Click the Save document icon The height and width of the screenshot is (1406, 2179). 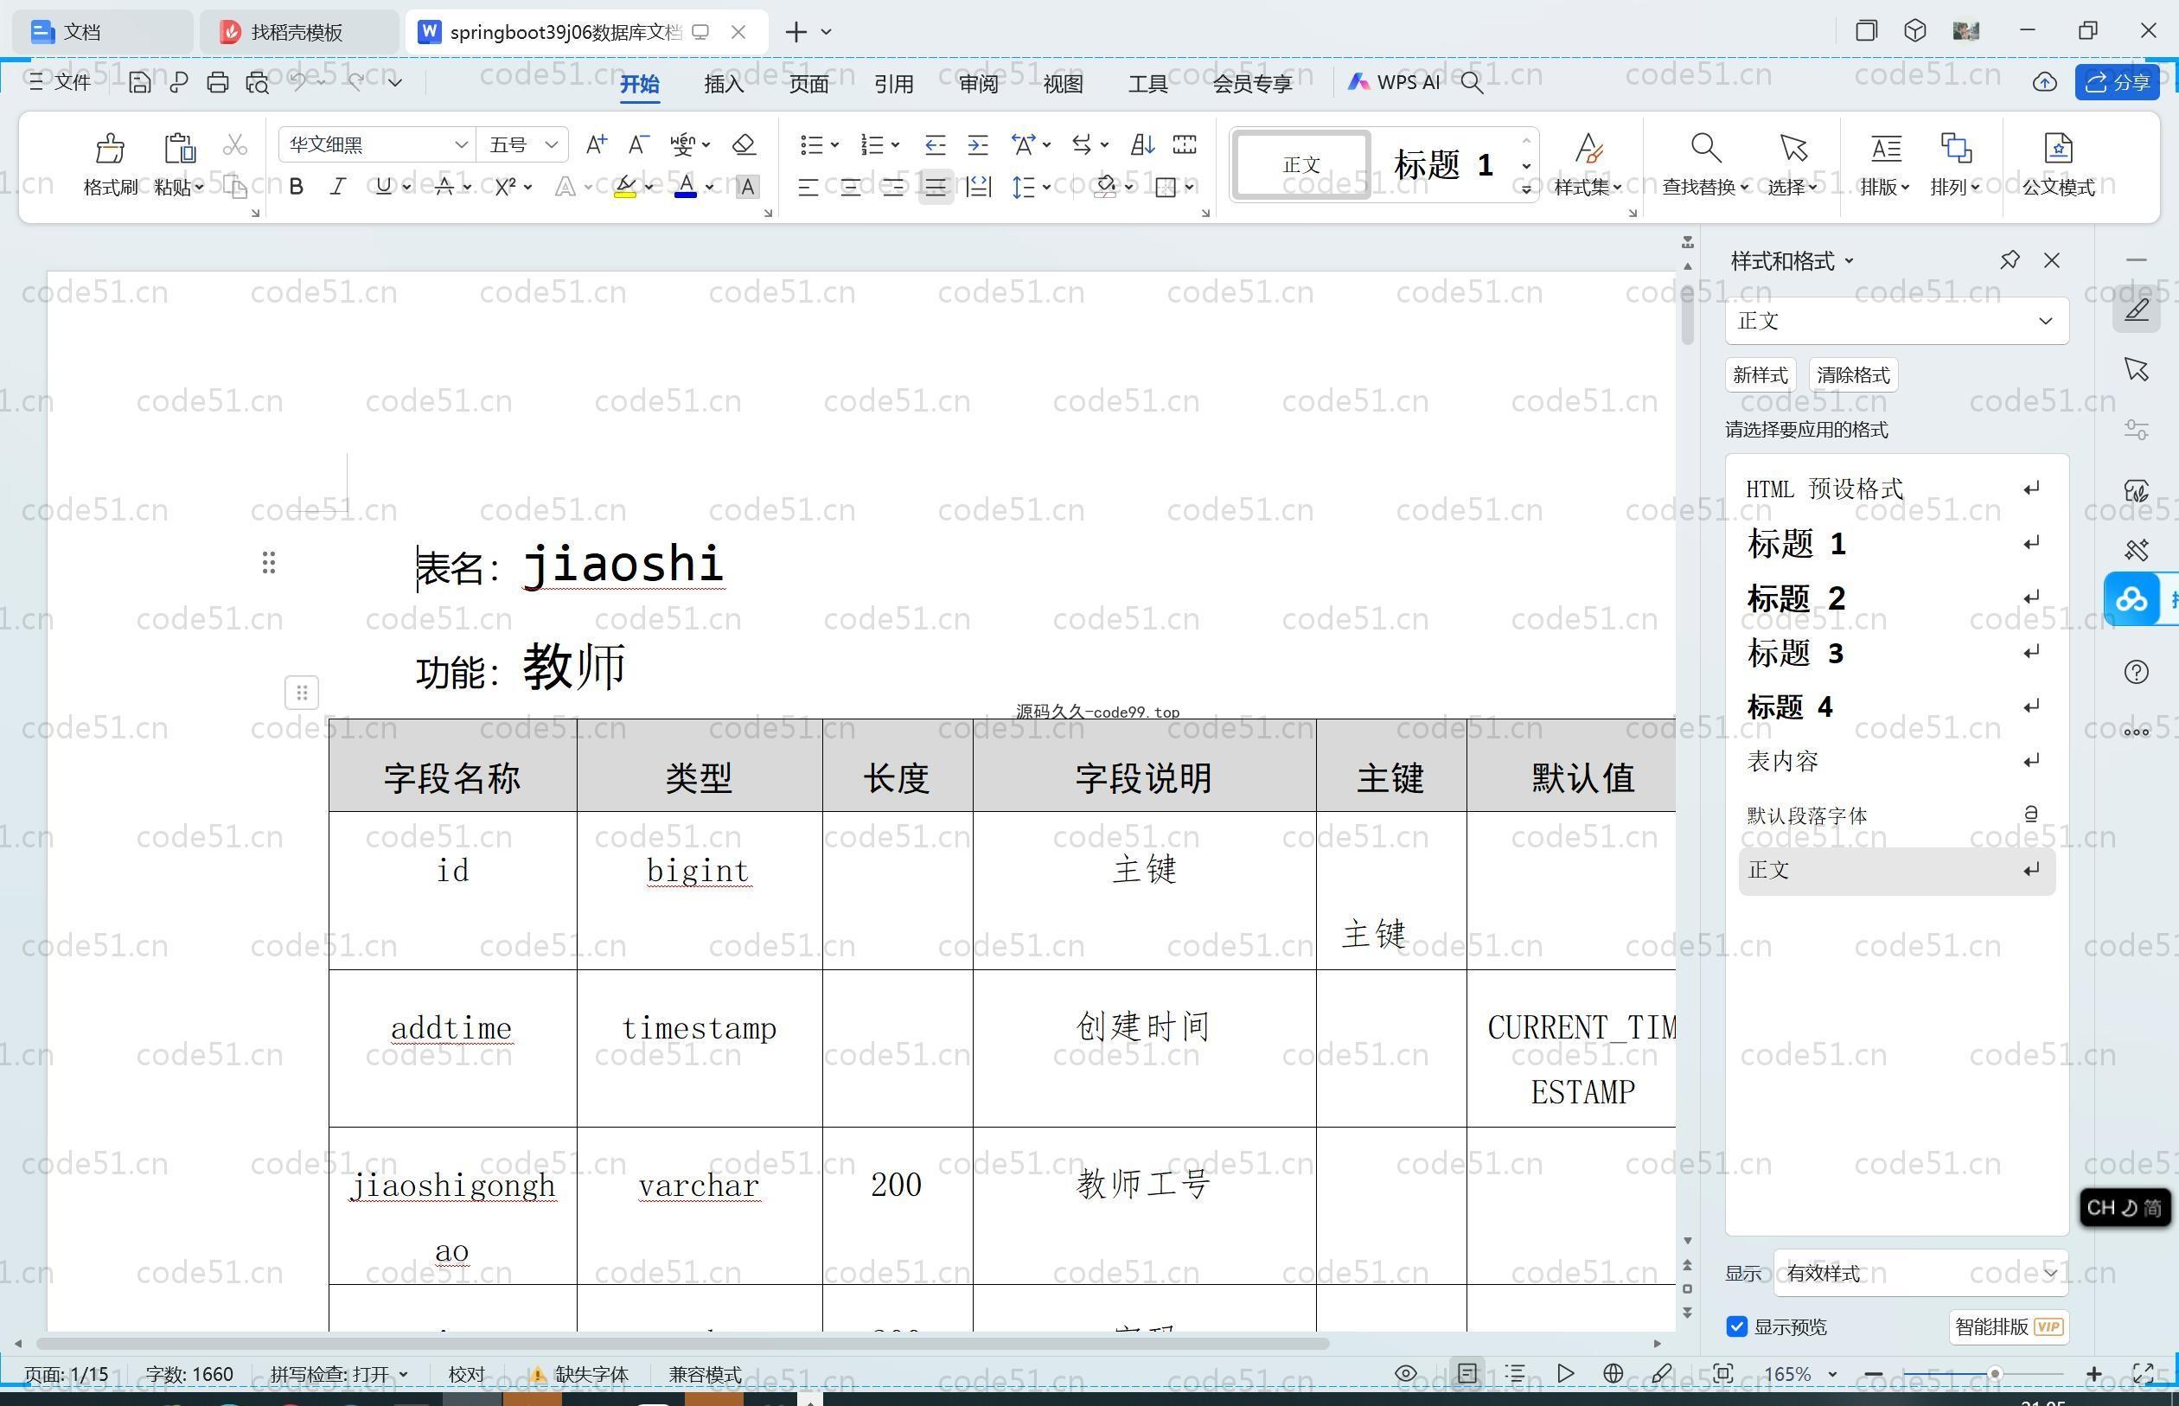(x=138, y=83)
